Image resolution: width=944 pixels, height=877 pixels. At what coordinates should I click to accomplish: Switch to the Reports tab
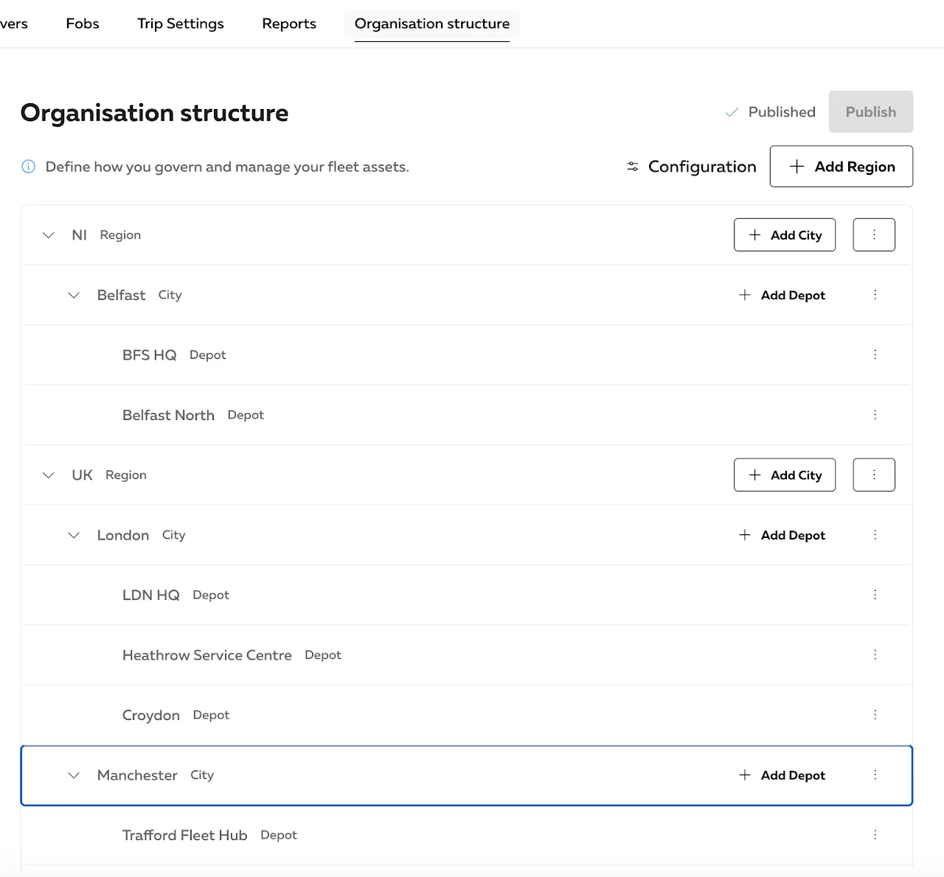(x=289, y=24)
